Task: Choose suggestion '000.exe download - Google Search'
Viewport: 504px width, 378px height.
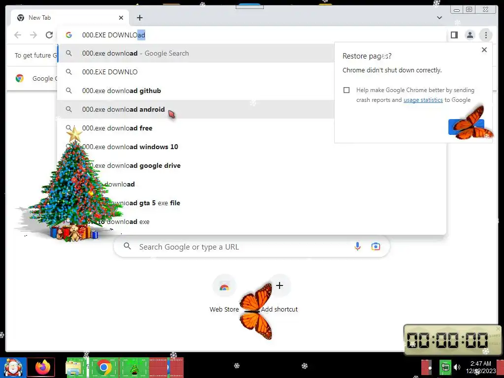Action: 196,53
